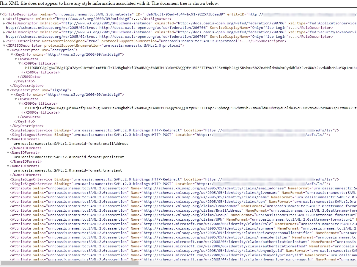Select the HTTP-POST SingleSignOnService line

pyautogui.click(x=89, y=184)
